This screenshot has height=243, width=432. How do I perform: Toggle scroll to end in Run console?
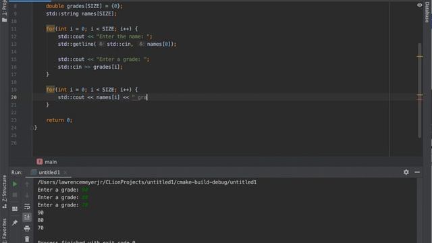click(x=27, y=217)
